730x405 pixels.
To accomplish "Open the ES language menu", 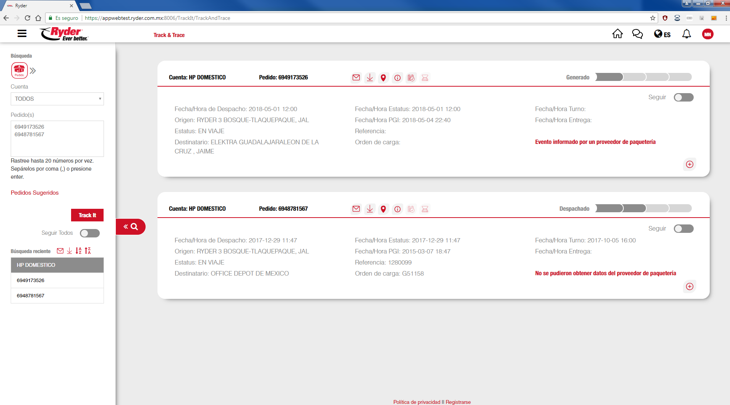I will pyautogui.click(x=662, y=34).
